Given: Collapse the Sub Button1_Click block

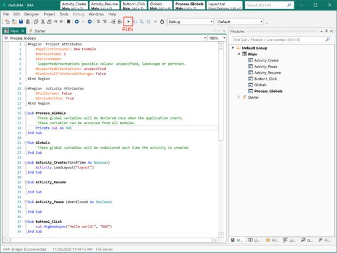Looking at the screenshot, I should click(26, 222).
